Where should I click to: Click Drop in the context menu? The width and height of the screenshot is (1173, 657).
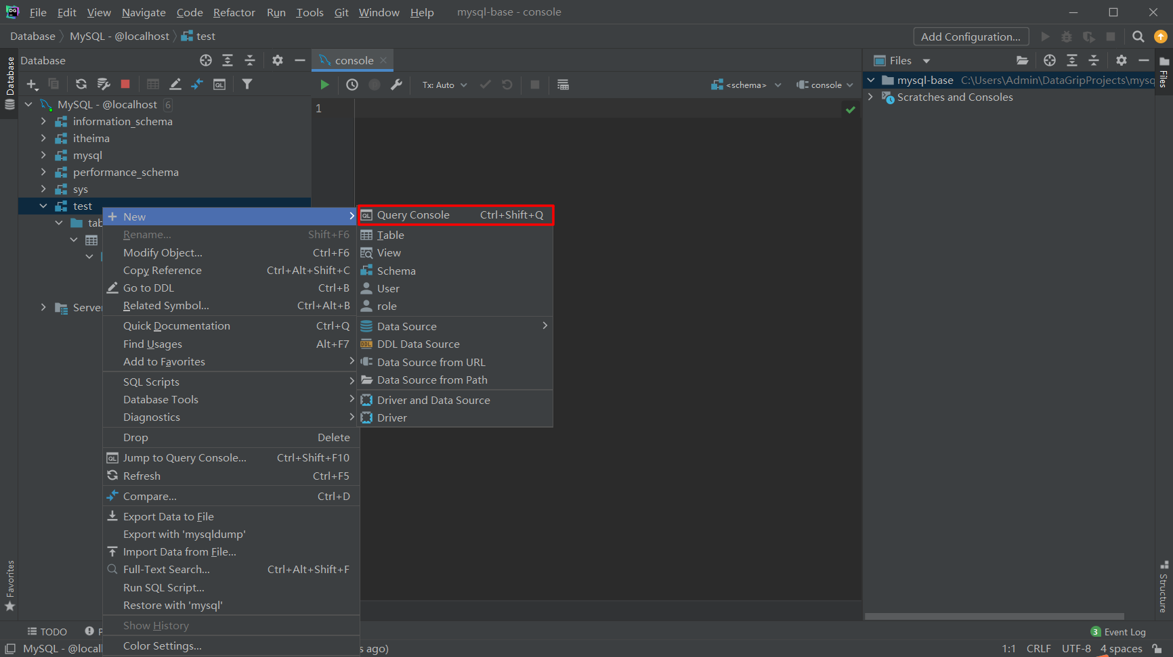click(231, 438)
